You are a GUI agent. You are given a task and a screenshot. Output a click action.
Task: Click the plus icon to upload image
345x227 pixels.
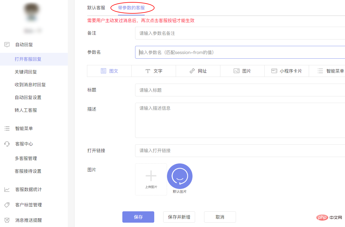(151, 176)
